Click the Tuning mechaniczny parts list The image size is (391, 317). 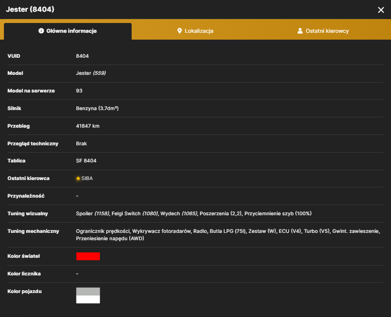tap(228, 235)
